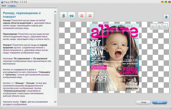
Task: Click the help panel scroll up arrow
Action: click(x=55, y=12)
